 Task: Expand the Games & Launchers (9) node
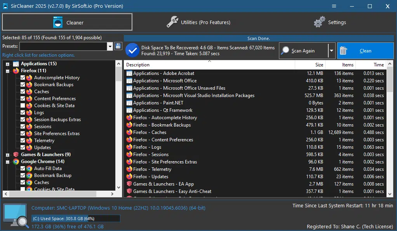8,155
